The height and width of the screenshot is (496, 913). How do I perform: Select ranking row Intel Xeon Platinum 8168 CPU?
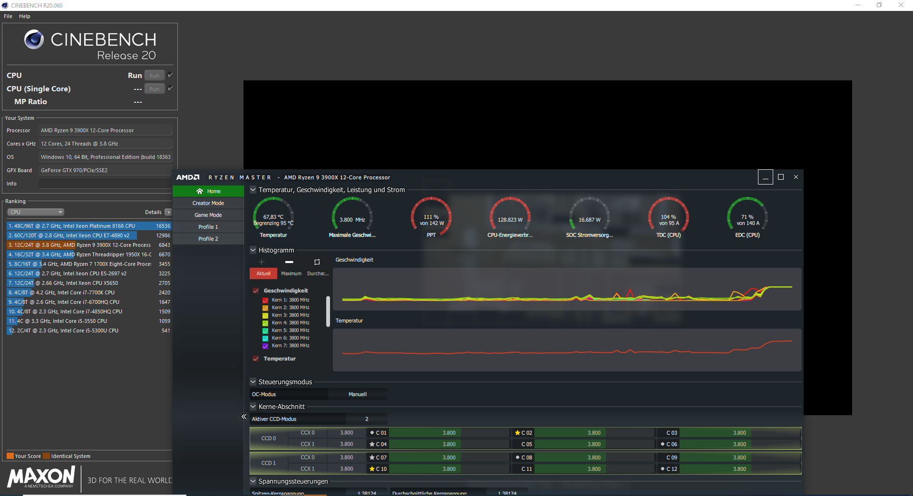pyautogui.click(x=89, y=226)
